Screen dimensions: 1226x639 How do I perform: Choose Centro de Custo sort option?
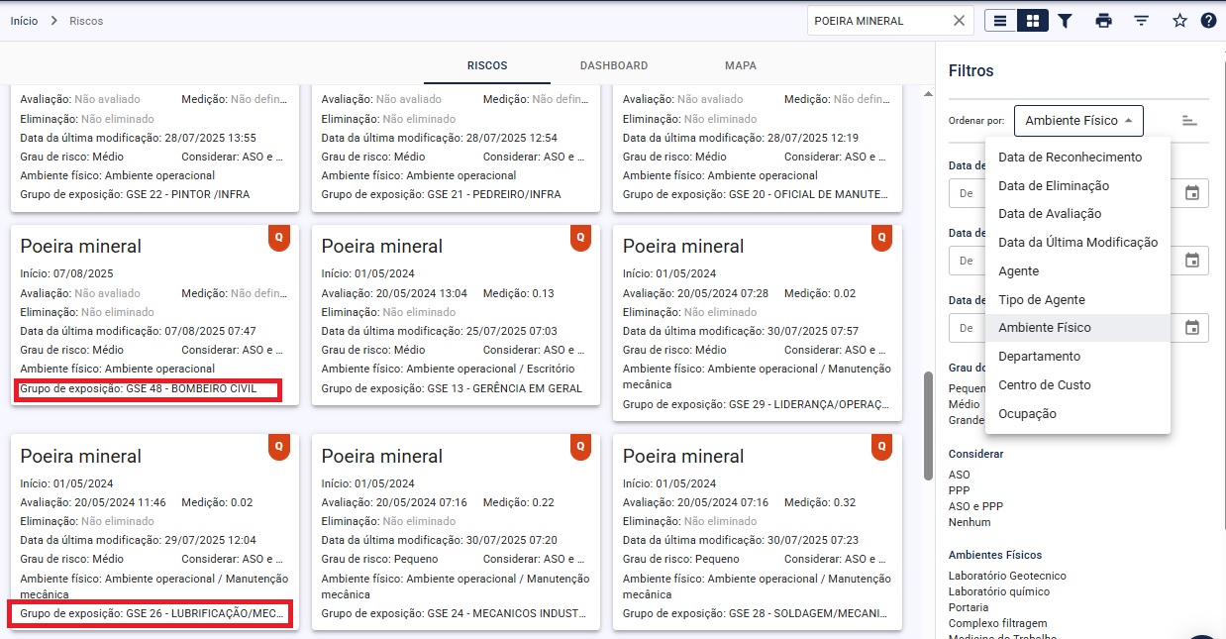[x=1044, y=385]
